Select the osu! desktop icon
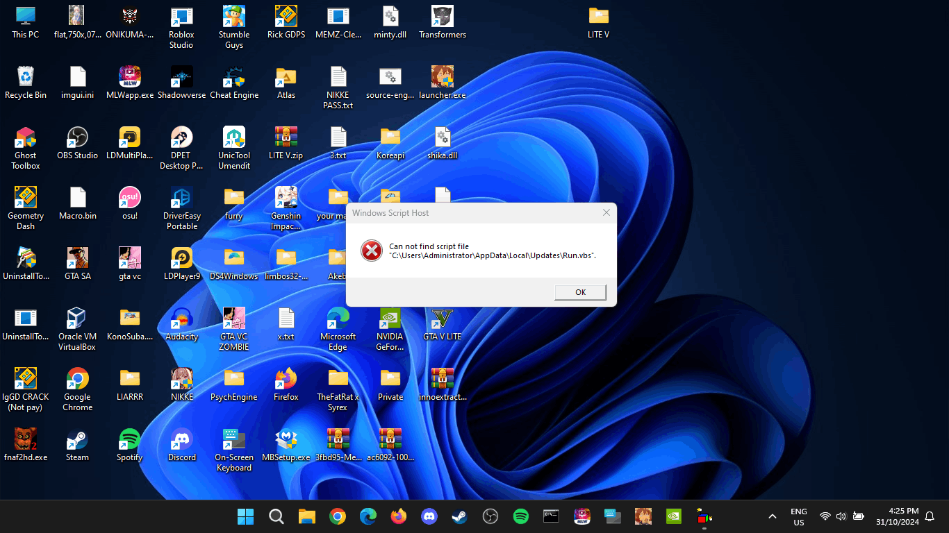Image resolution: width=949 pixels, height=533 pixels. [130, 204]
